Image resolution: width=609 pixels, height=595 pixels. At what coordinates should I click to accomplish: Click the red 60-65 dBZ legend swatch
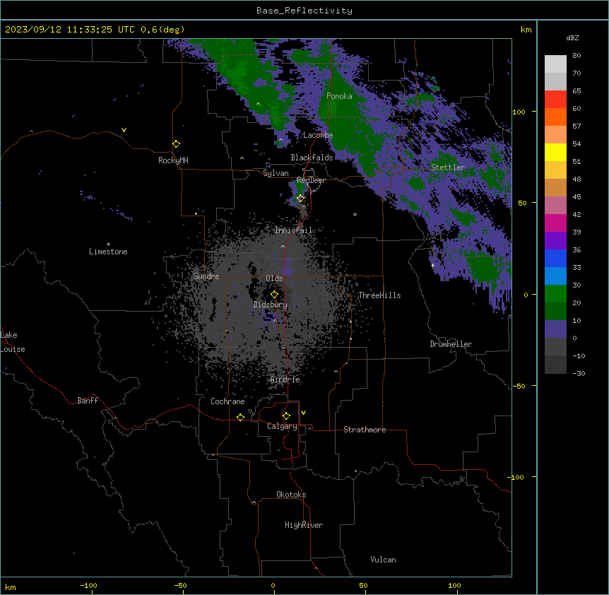[555, 100]
